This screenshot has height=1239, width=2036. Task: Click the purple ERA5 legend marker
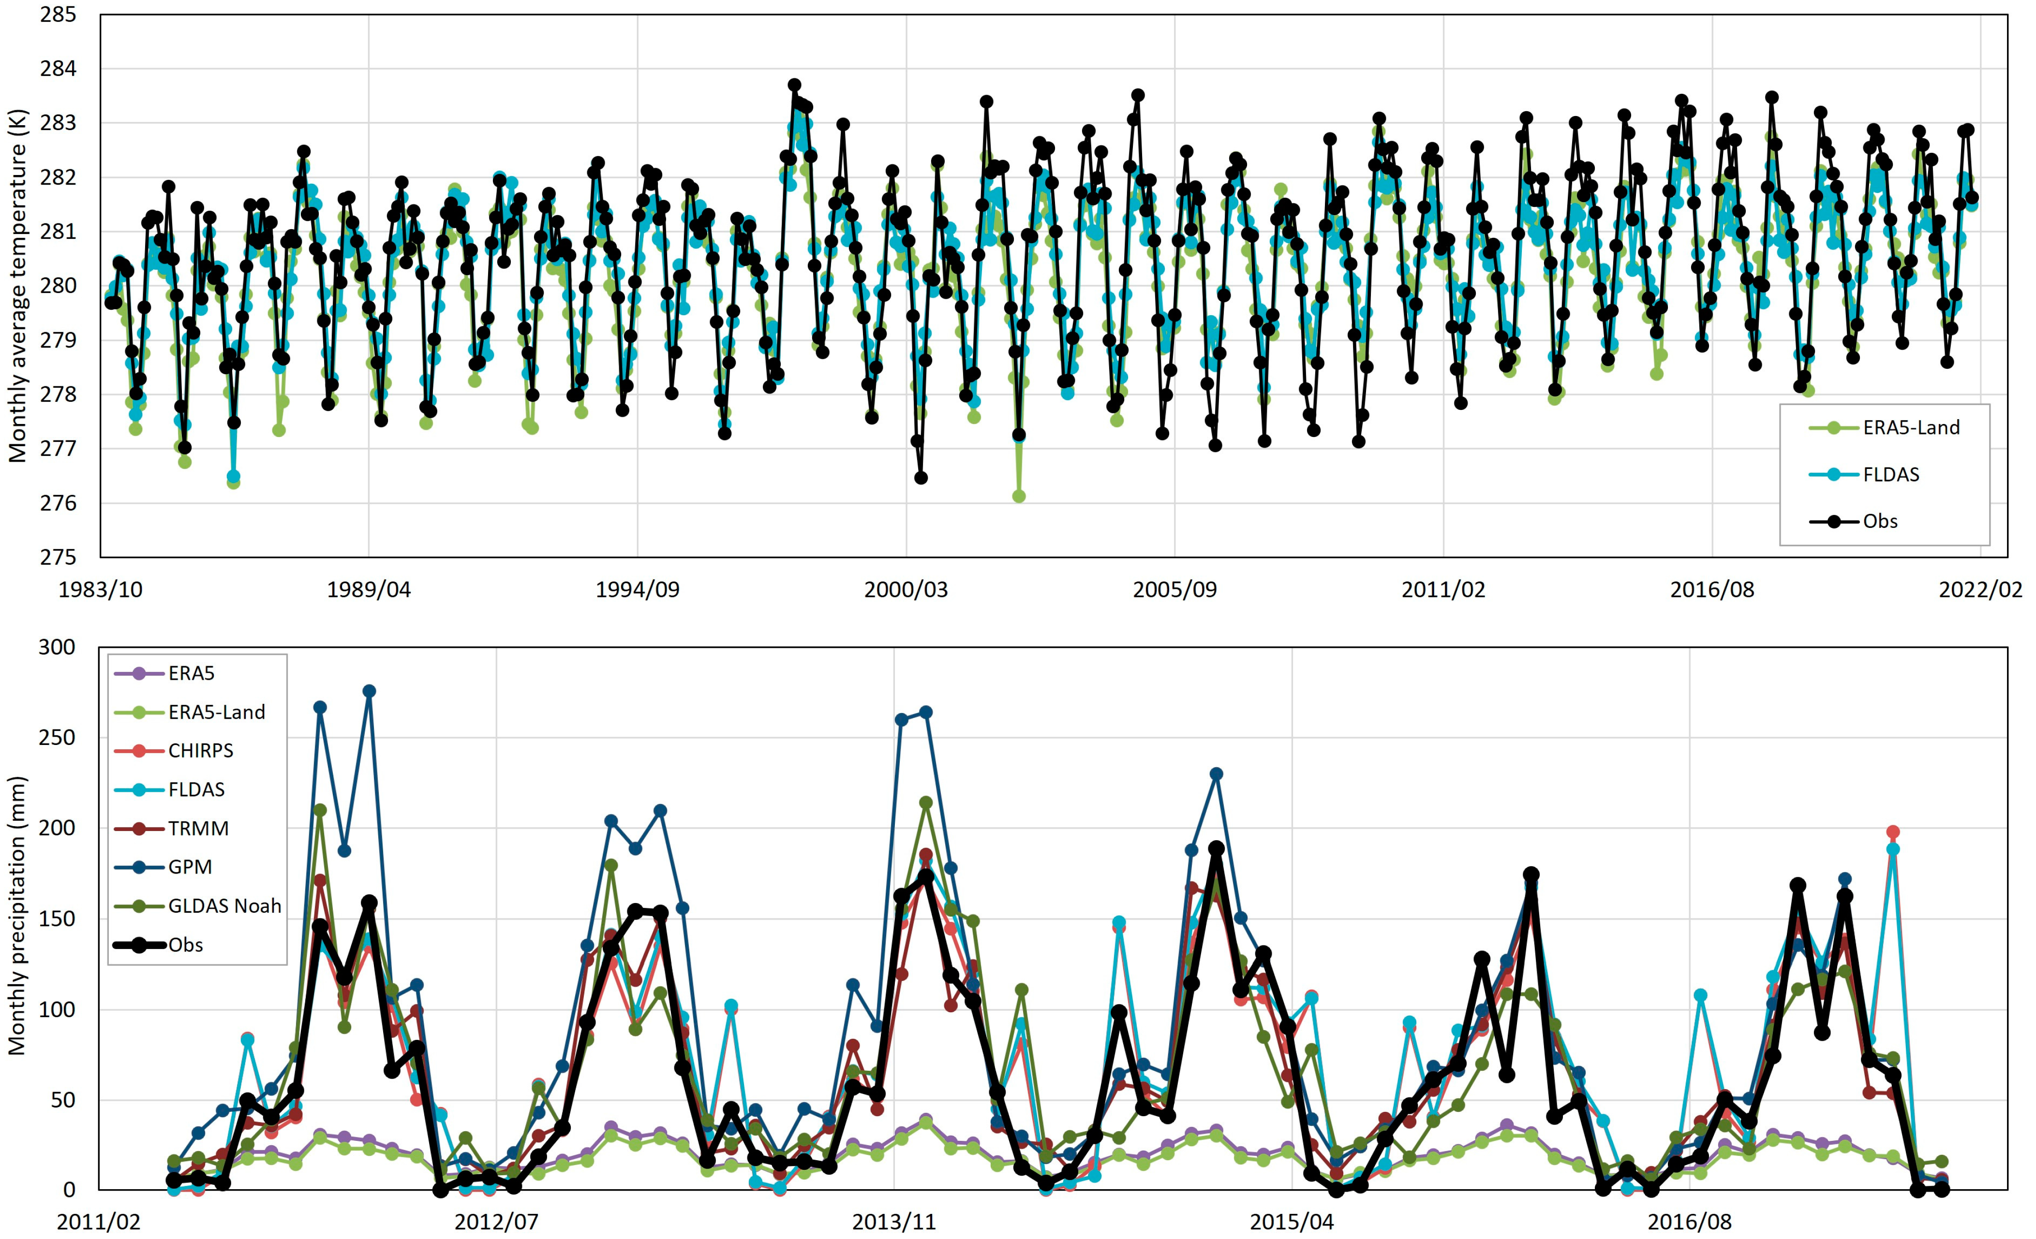pos(139,674)
